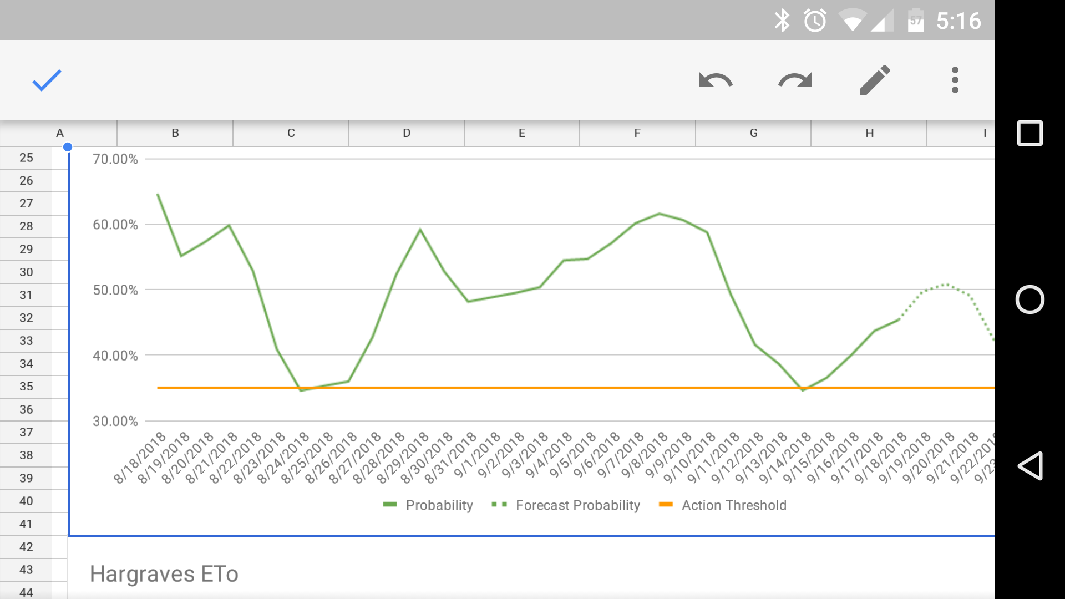
Task: Tap the blue chart selection corner handle
Action: [68, 147]
